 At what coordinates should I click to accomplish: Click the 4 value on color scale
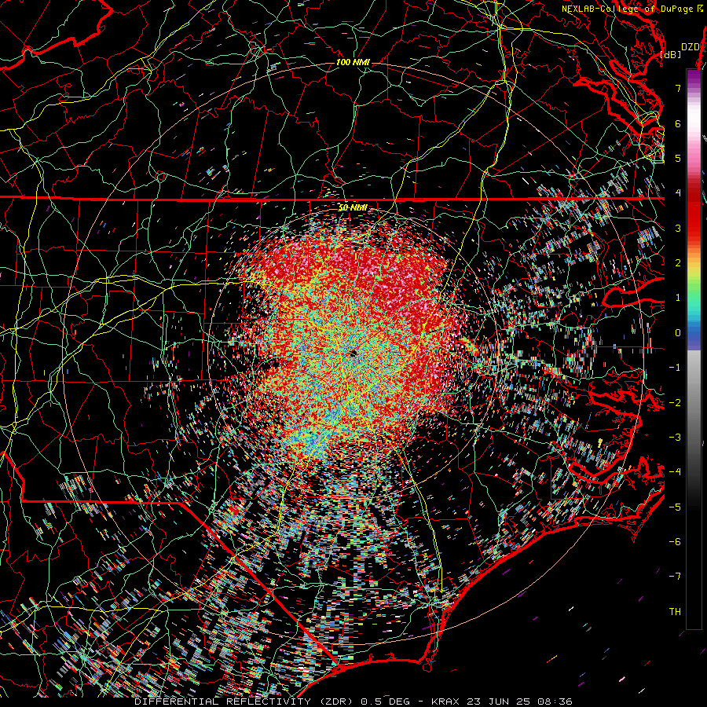pos(678,193)
